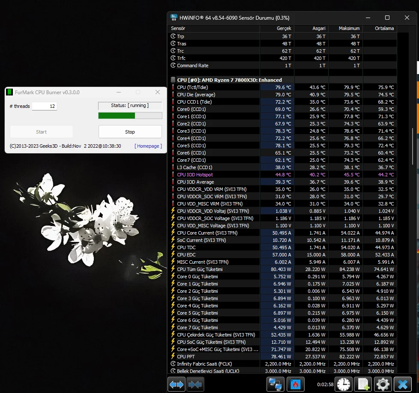Open the FurMark Homepage link
The width and height of the screenshot is (419, 393).
148,146
